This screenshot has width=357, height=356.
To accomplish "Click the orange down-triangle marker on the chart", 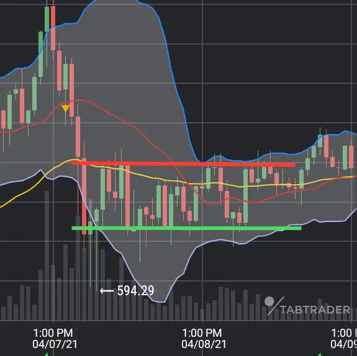I will [66, 109].
